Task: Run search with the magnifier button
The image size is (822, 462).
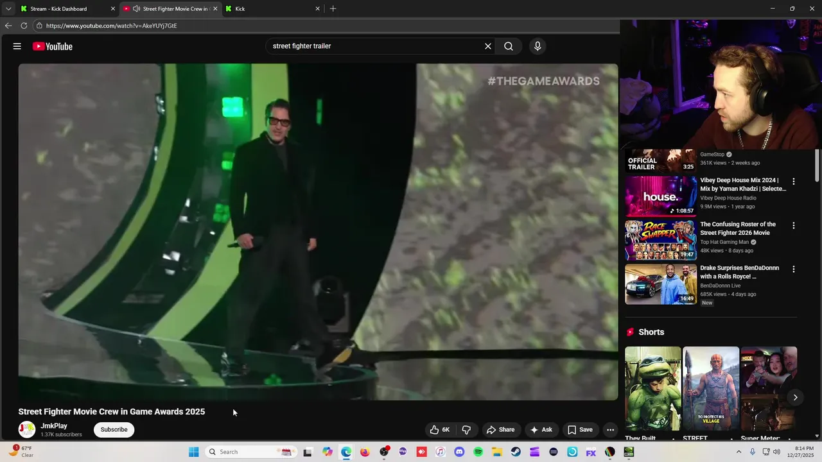Action: [x=509, y=46]
